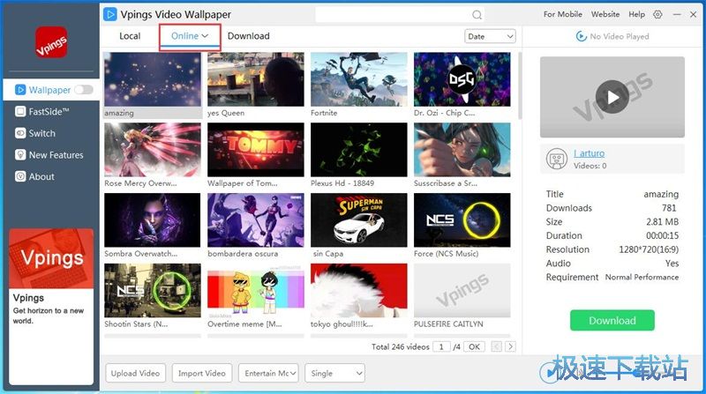
Task: Click the Upload Video button
Action: (x=135, y=373)
